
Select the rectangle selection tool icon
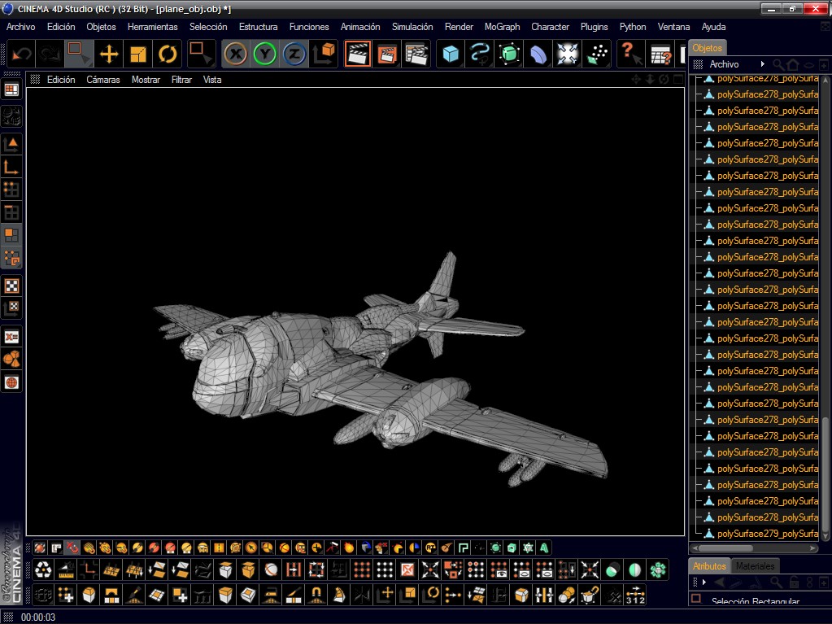(x=80, y=54)
